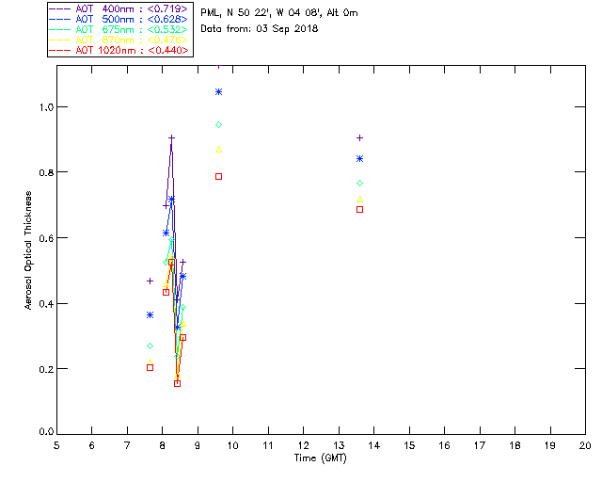The height and width of the screenshot is (482, 602).
Task: Click purple dashed line sample in legend
Action: tap(60, 8)
